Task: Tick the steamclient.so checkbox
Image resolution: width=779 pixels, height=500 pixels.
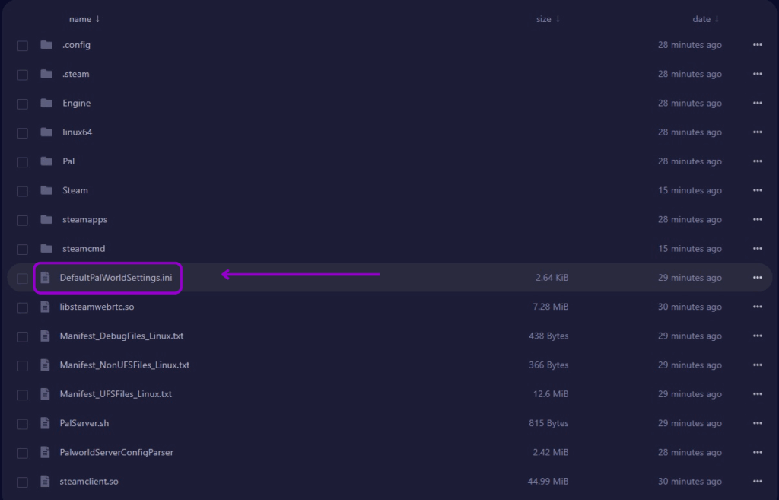Action: (22, 482)
